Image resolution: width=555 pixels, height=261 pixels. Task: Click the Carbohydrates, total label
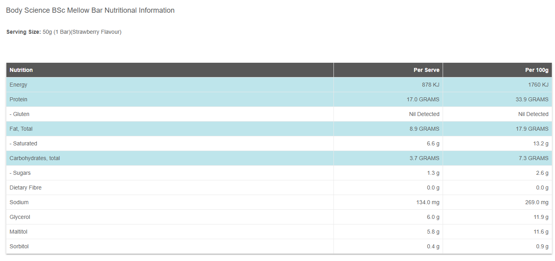(35, 158)
